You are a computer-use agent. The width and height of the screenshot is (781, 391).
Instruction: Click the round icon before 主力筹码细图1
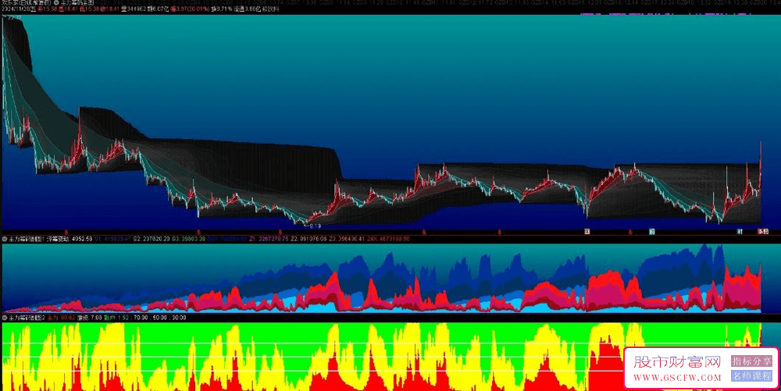pos(5,237)
